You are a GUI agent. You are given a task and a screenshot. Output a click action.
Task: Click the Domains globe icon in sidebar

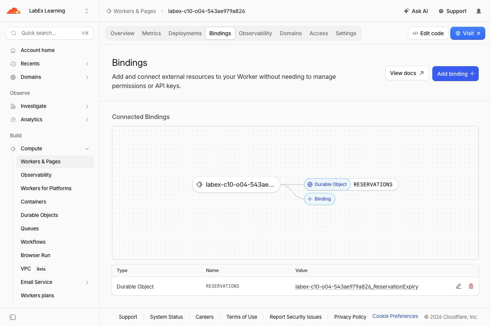[13, 77]
